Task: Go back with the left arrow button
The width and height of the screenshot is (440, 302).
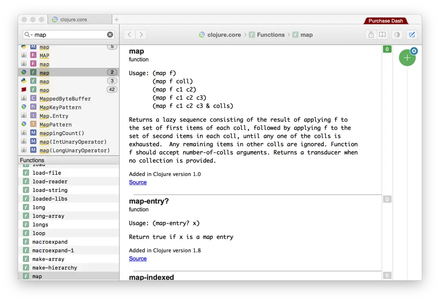Action: coord(129,35)
